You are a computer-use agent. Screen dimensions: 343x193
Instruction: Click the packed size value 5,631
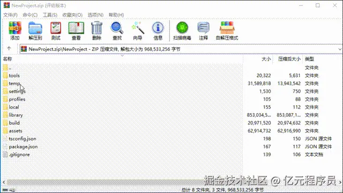pyautogui.click(x=295, y=76)
